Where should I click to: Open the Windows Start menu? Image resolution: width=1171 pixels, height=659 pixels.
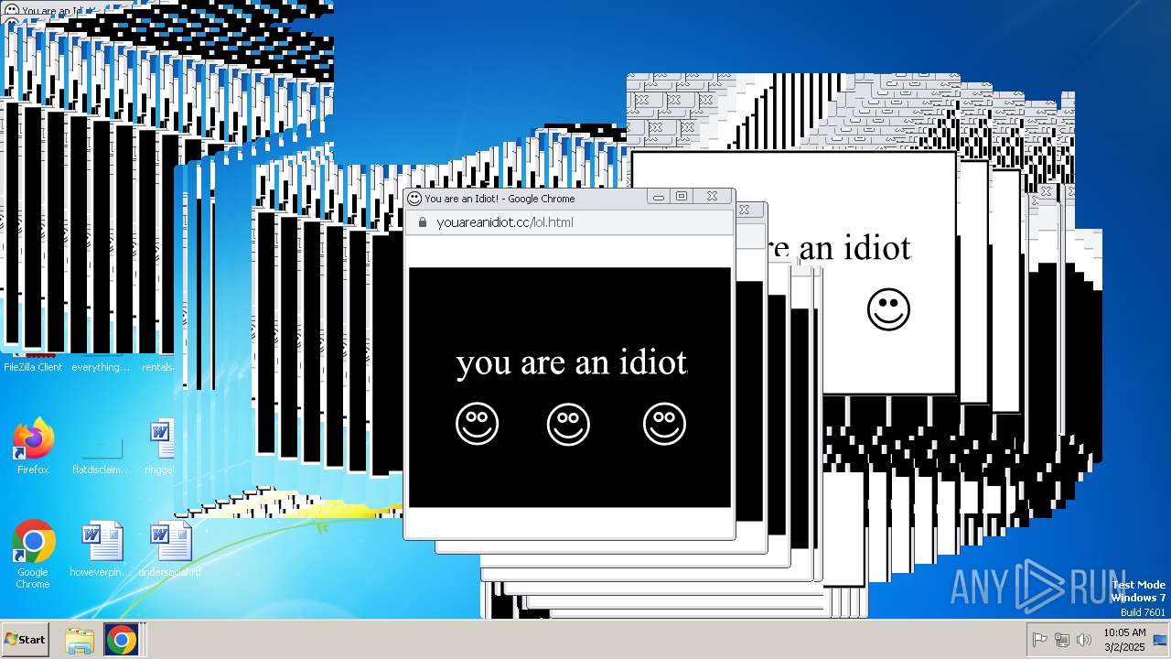pos(26,640)
